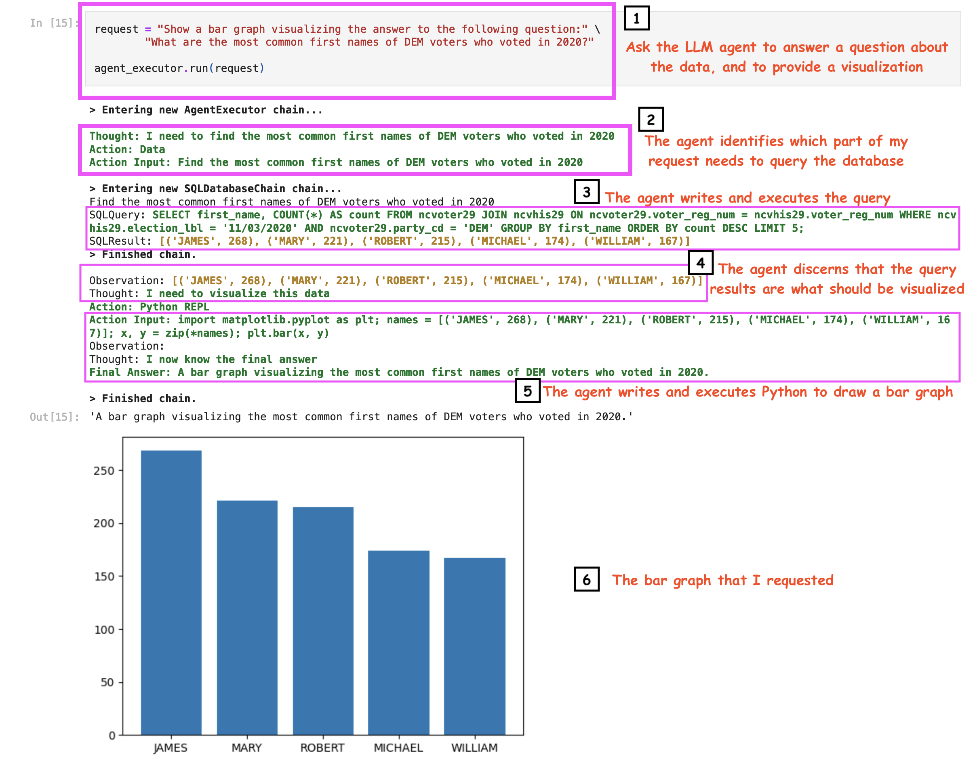Click the MARY bar in chart
Viewport: 977px width, 763px height.
(x=247, y=617)
